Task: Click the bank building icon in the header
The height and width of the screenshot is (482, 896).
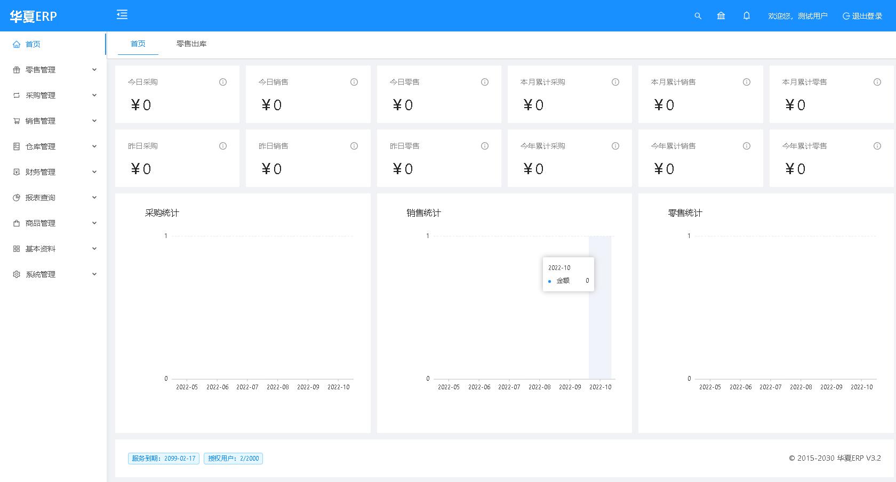Action: [x=721, y=16]
